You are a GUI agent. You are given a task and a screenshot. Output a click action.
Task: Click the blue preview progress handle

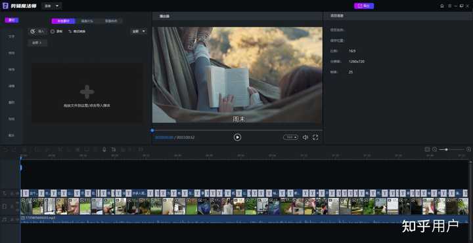tap(152, 130)
